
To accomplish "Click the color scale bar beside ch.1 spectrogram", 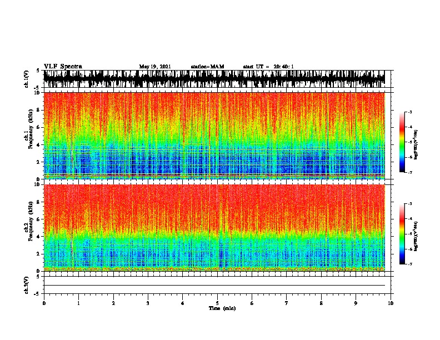I will coord(402,142).
